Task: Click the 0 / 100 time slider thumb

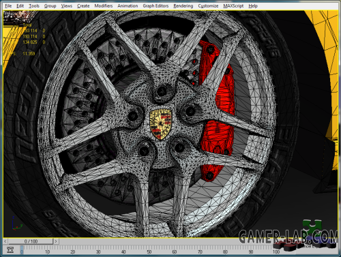Action: coord(31,241)
